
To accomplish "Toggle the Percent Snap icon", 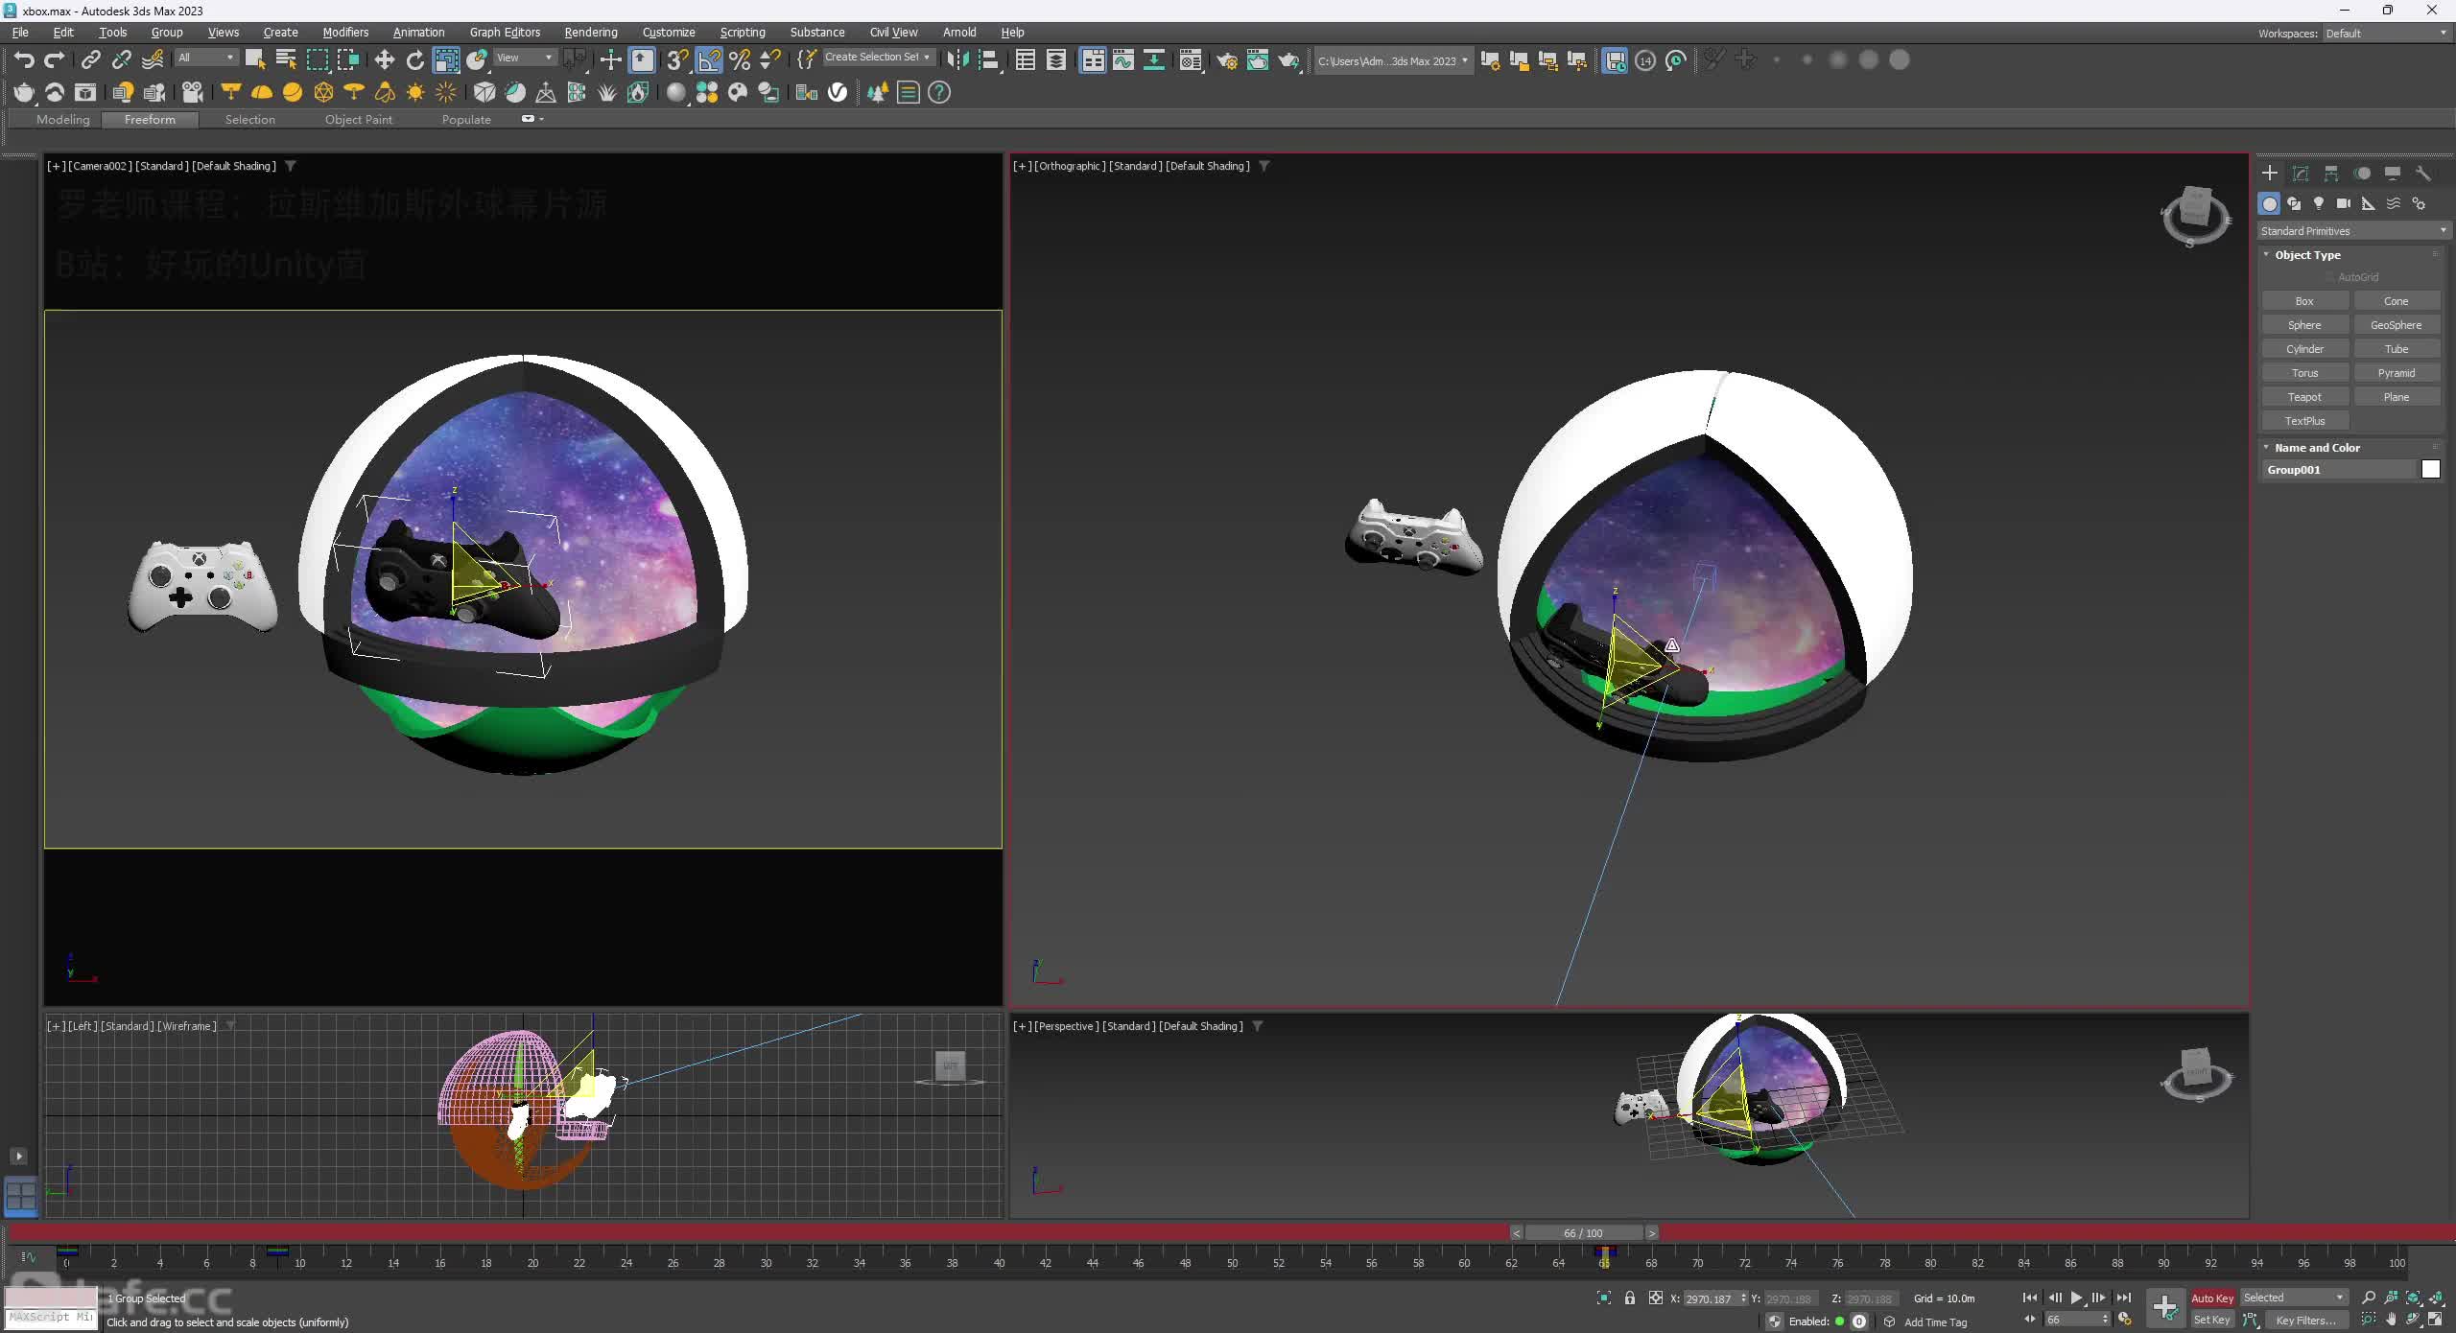I will point(740,60).
